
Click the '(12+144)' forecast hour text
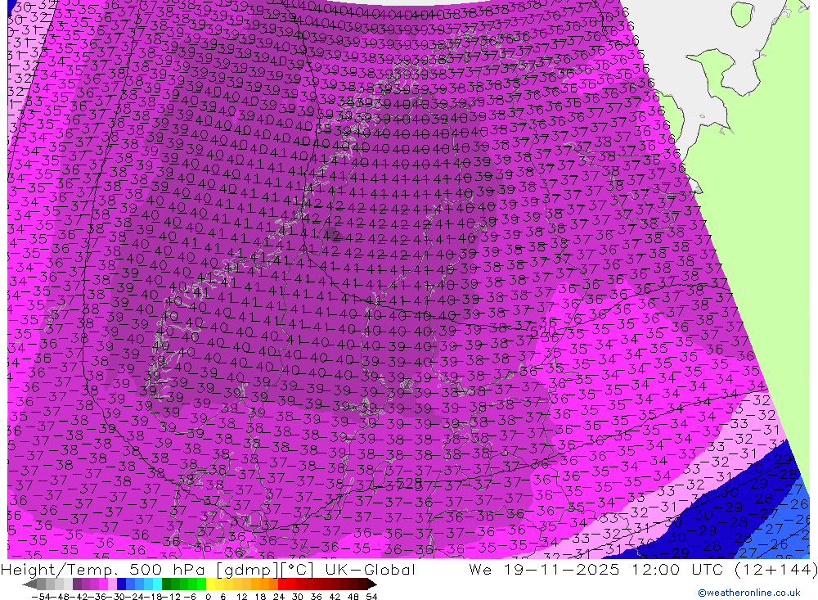(x=775, y=569)
